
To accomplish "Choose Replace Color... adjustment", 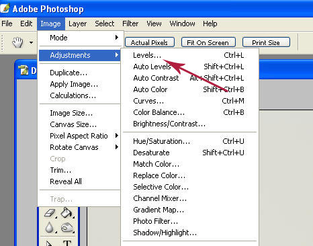I will tap(189, 175).
